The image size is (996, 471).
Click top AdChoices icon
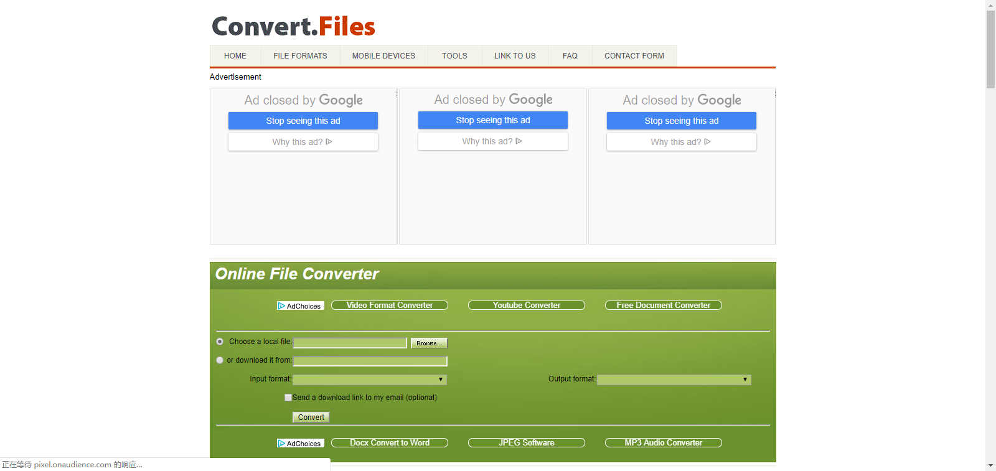(x=300, y=305)
